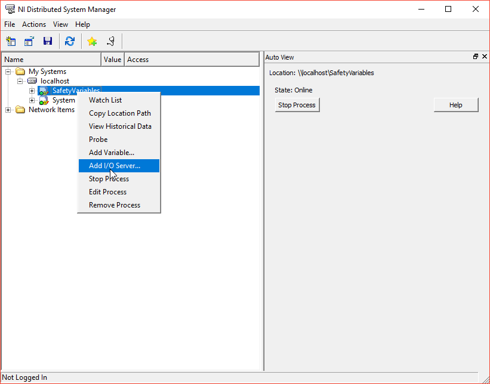Click the Auto View pane title
The height and width of the screenshot is (384, 490).
(x=280, y=57)
